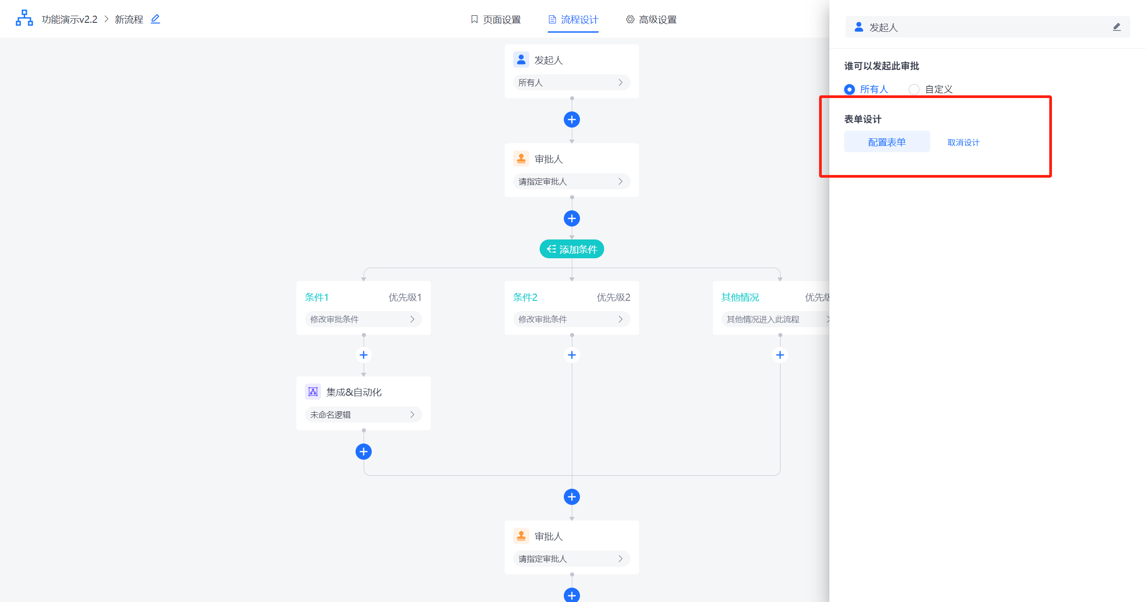The image size is (1146, 602).
Task: Click the plus button below 集成&自动化 node
Action: point(363,452)
